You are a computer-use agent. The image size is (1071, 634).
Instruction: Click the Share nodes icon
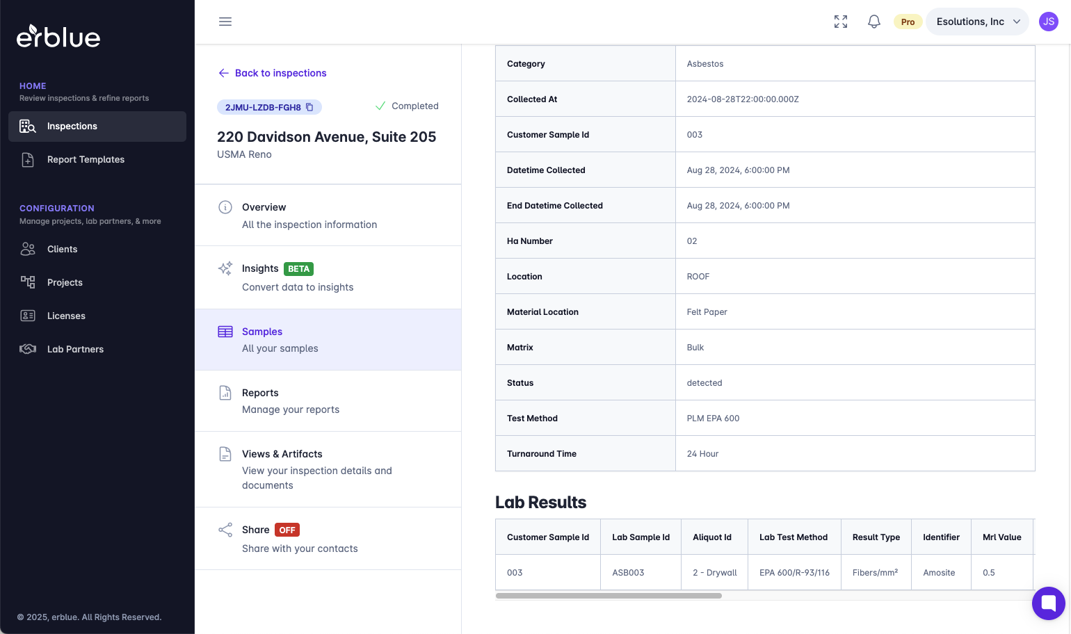click(x=225, y=530)
